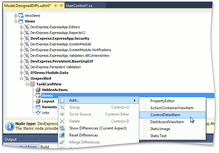Select the Views tree node label
This screenshot has width=219, height=153.
[x=30, y=21]
